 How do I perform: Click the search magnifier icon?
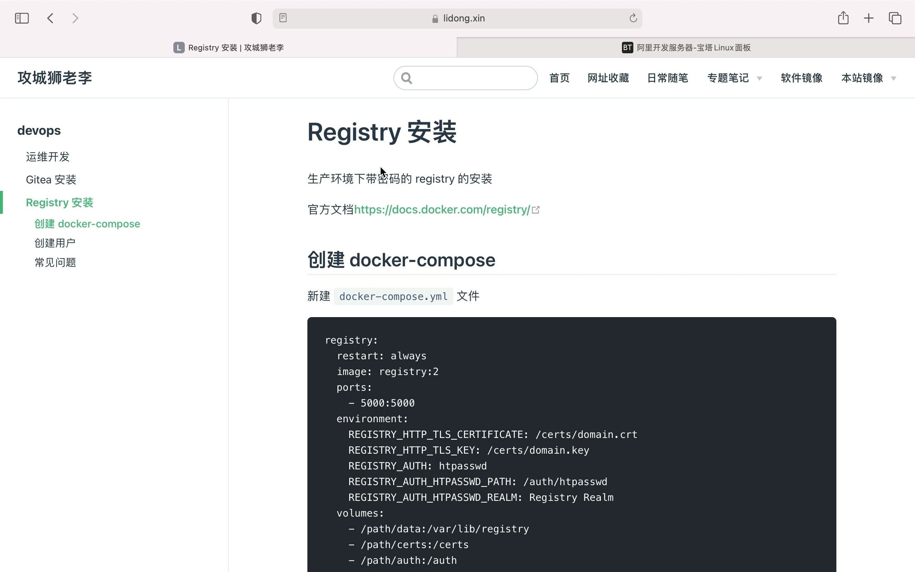coord(406,78)
